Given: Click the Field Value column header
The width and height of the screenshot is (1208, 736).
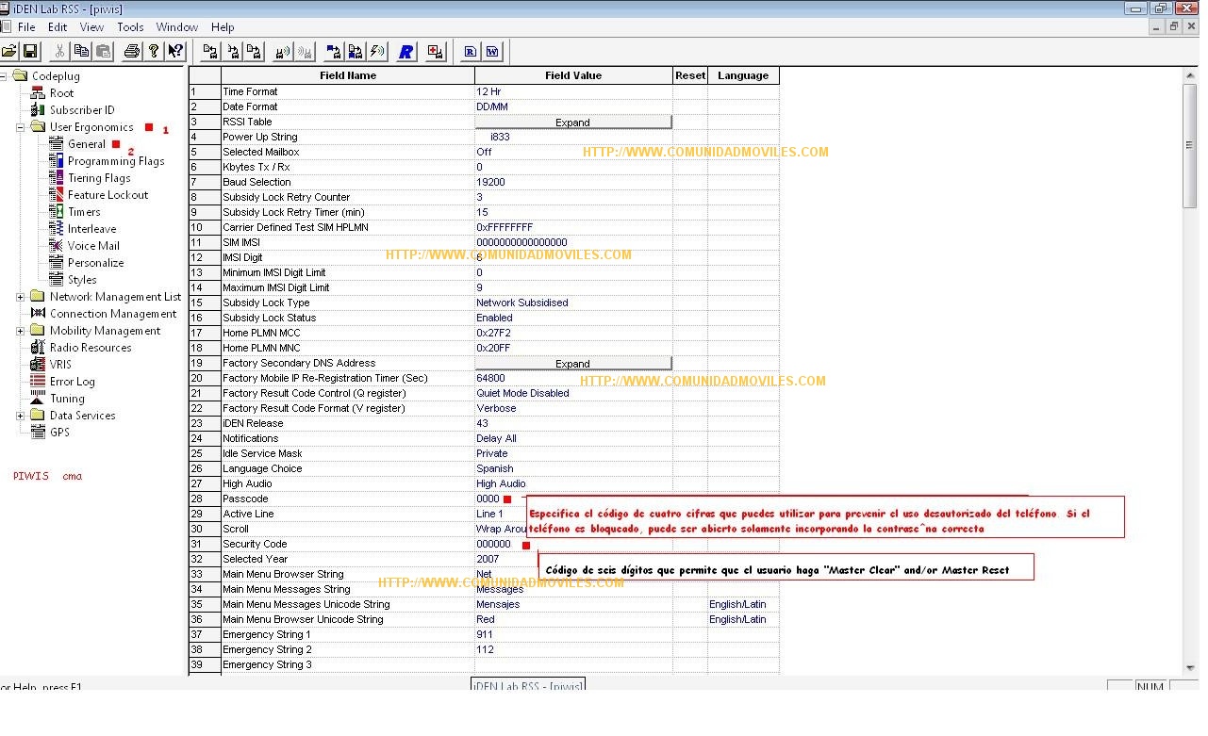Looking at the screenshot, I should 573,75.
